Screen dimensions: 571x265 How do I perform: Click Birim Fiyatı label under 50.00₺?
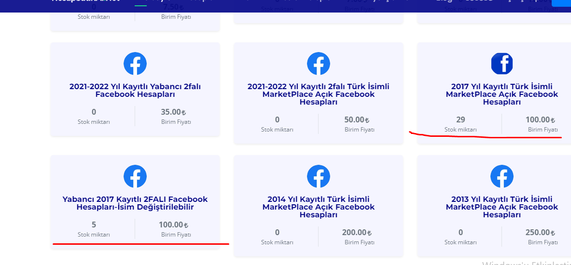tap(360, 130)
